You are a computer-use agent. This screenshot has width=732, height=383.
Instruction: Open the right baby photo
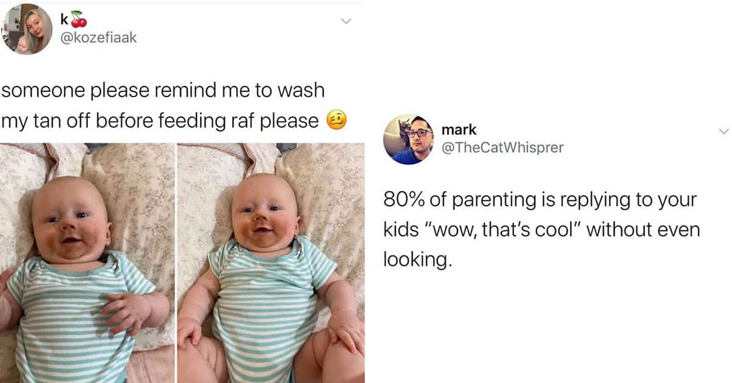tap(271, 263)
